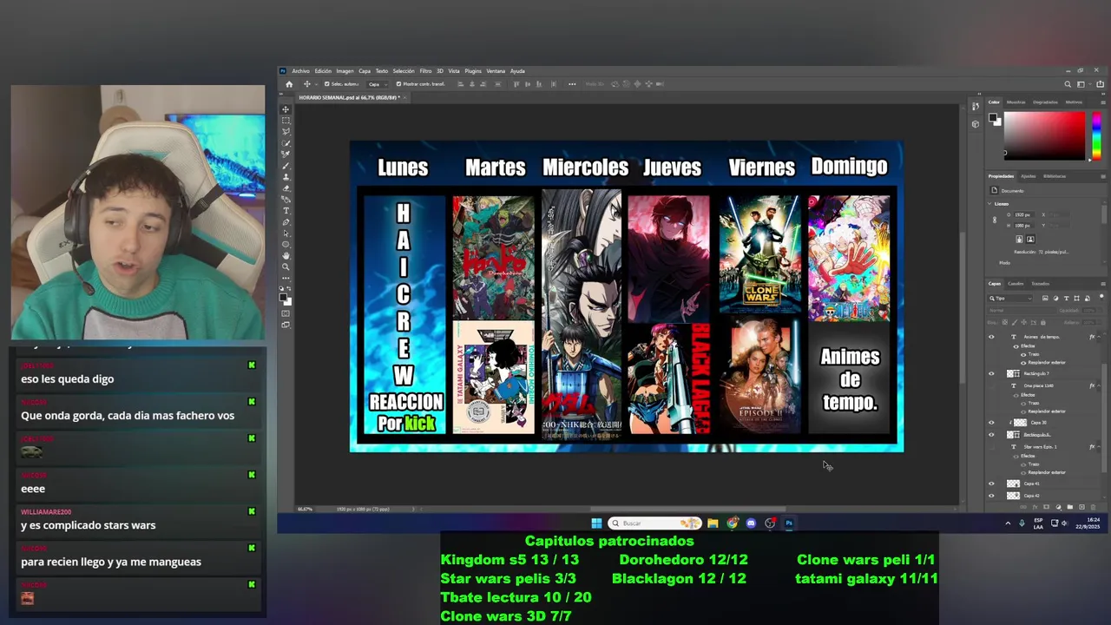Screen dimensions: 1111x625
Task: Open the Ventana menu
Action: (496, 71)
